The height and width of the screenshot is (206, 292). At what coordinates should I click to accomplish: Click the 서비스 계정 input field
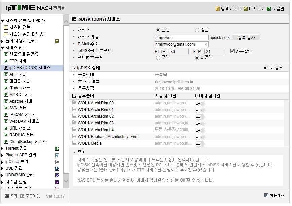181,38
